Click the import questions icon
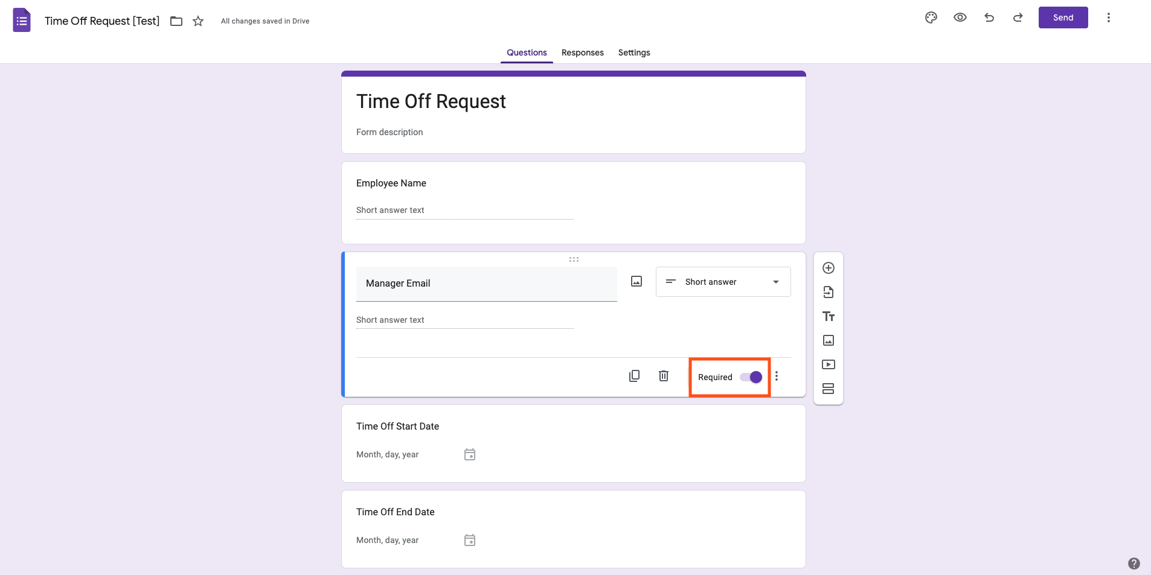 [829, 292]
